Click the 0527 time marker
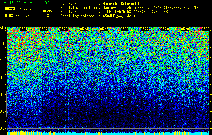Image resolution: width=212 pixels, height=135 pixels. 145,29
